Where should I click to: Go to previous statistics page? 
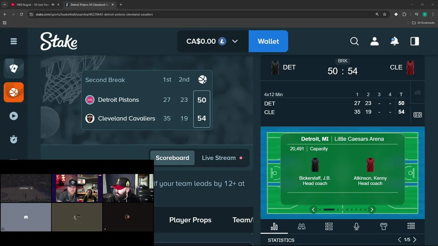coord(399,240)
